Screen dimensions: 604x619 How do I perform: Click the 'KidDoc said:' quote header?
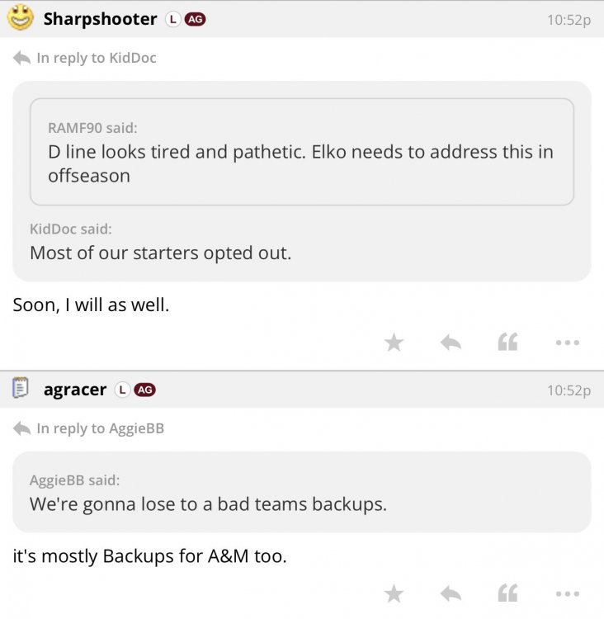[71, 229]
